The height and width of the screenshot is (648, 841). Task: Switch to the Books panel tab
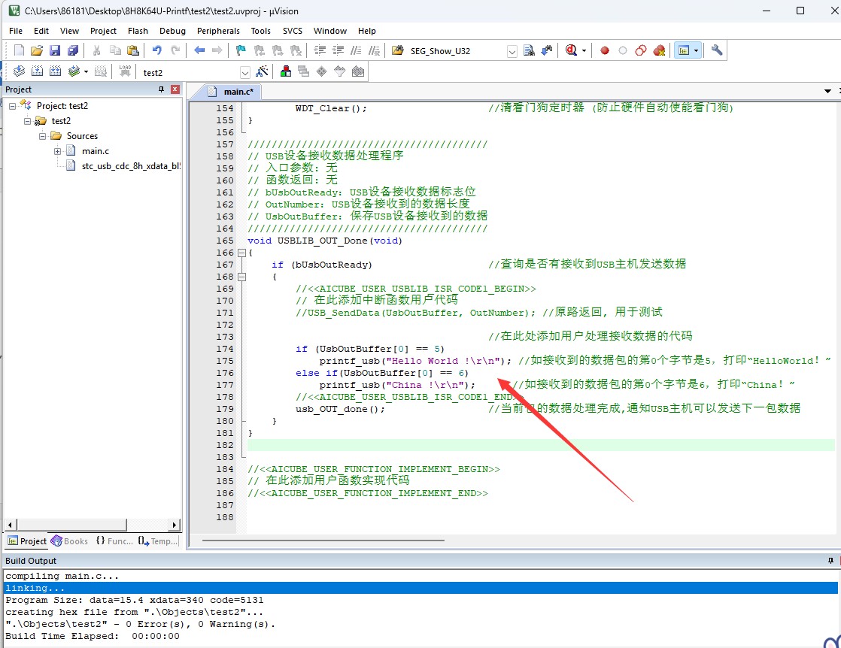(69, 541)
